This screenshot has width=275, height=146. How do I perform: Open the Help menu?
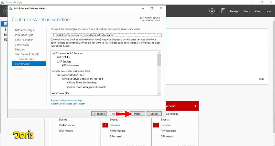pos(268,11)
